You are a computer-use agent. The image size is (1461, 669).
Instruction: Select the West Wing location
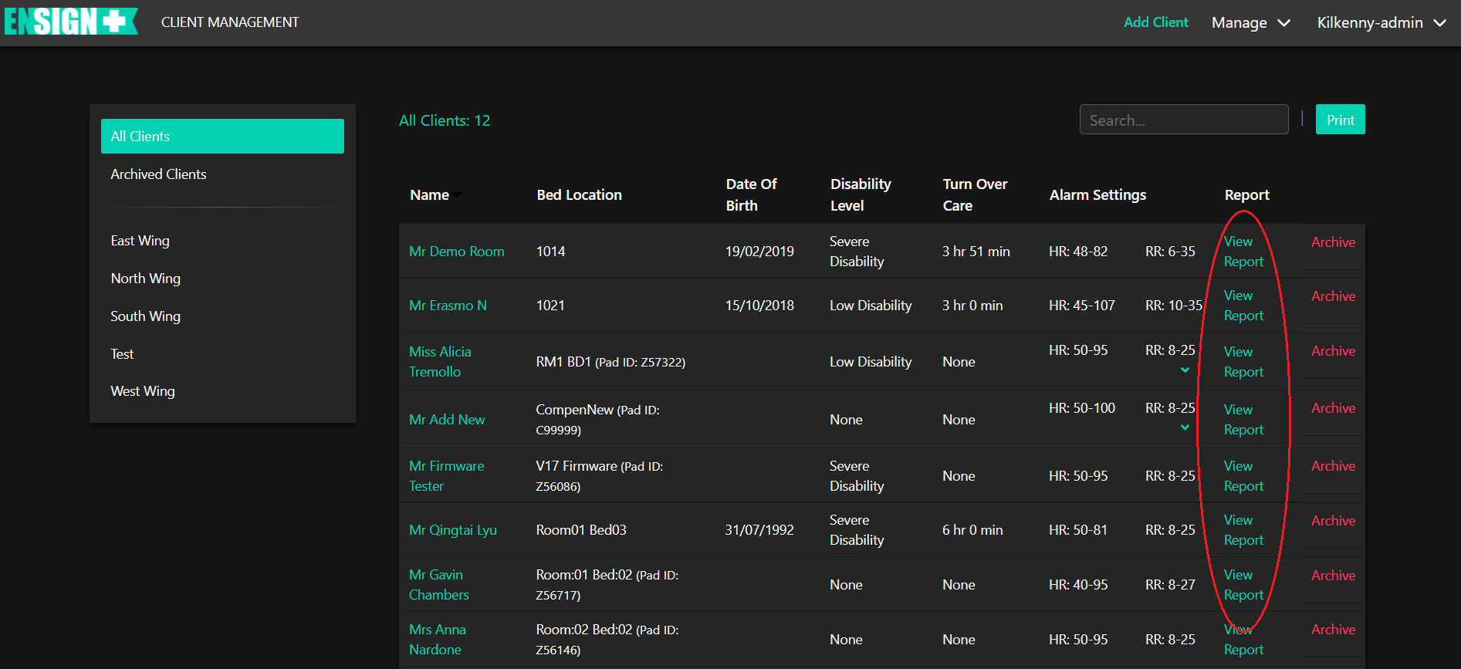point(142,391)
